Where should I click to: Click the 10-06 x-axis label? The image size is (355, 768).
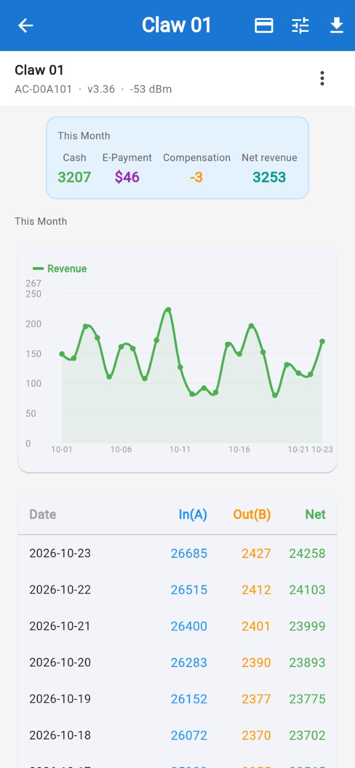121,449
